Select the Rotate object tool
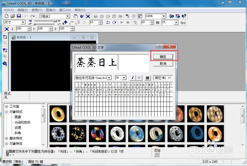This screenshot has height=166, width=247. coord(82,16)
